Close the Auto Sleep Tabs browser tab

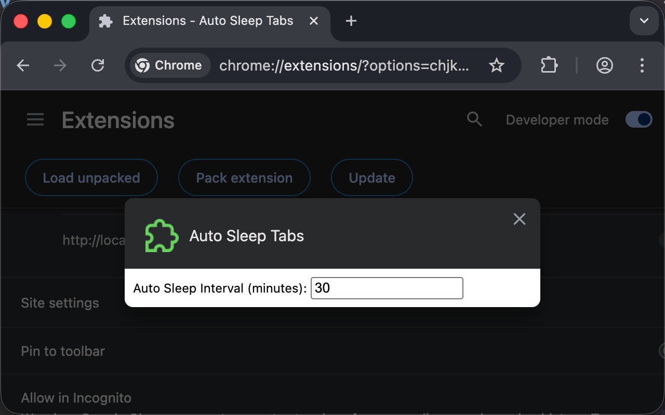(x=314, y=21)
